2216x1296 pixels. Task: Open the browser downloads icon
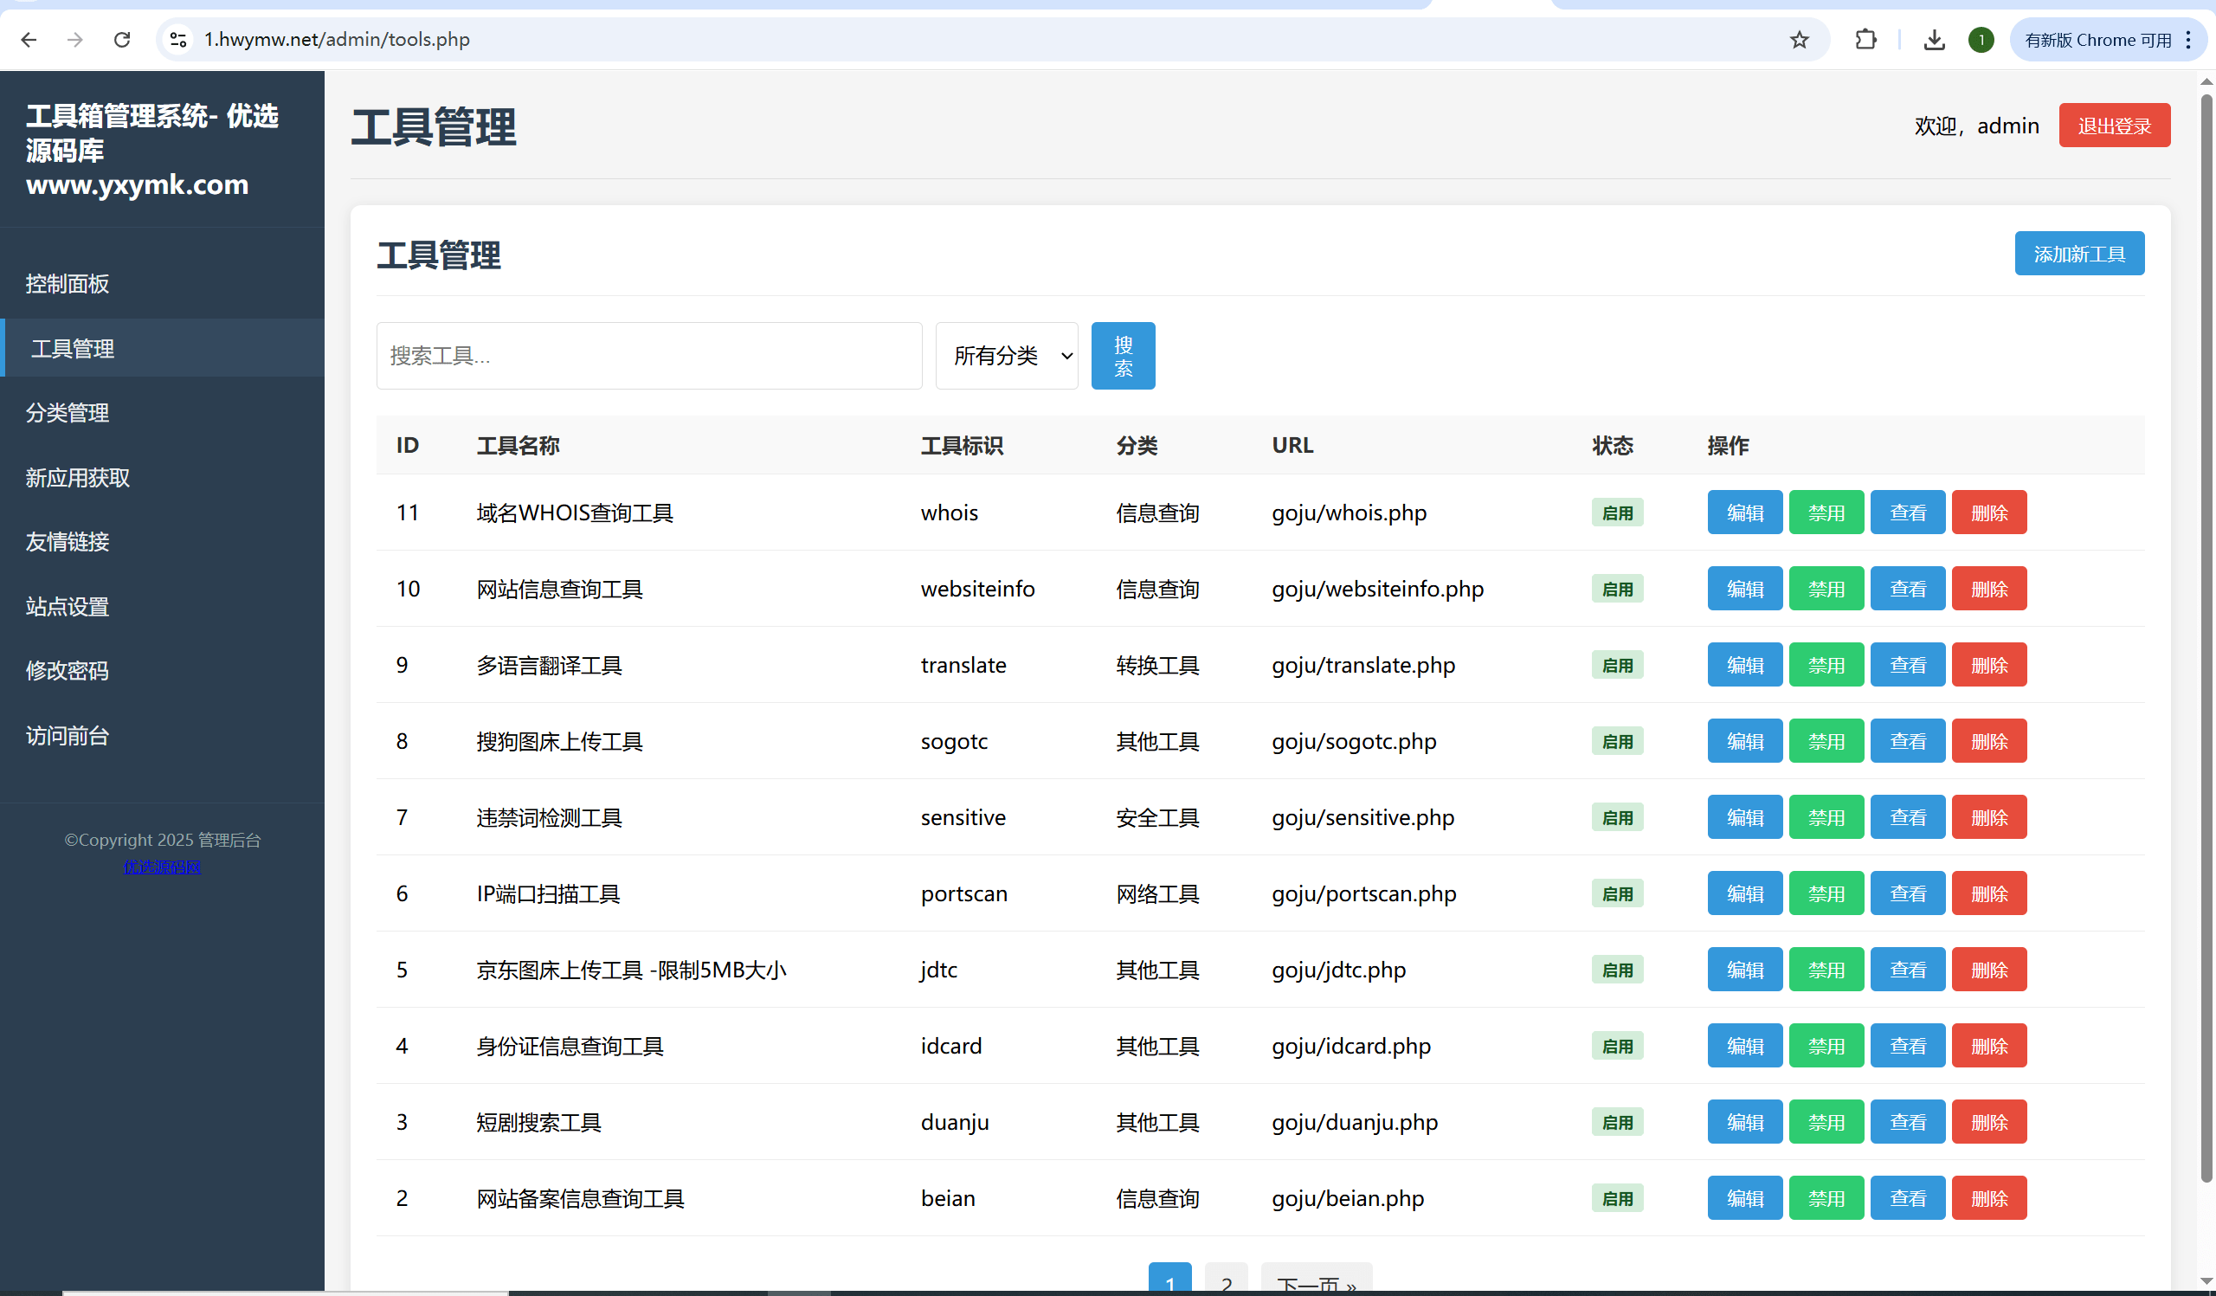pyautogui.click(x=1934, y=40)
